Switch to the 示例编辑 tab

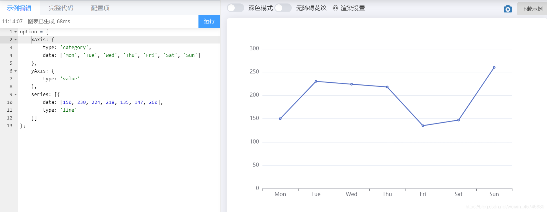[19, 8]
